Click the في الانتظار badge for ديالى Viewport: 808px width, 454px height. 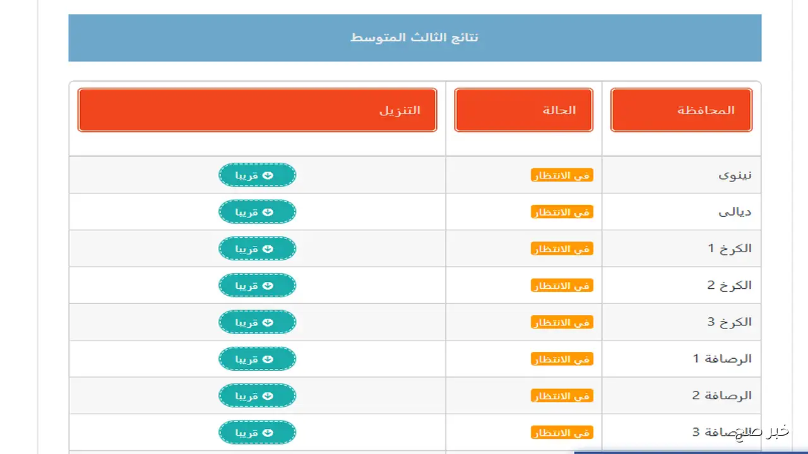562,212
